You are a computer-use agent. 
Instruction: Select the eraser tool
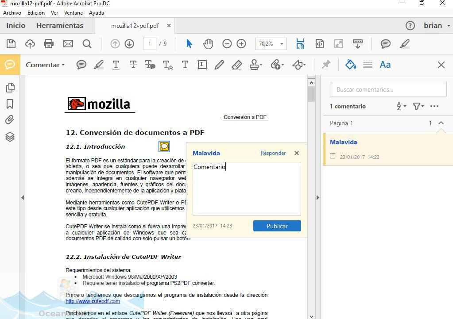236,65
